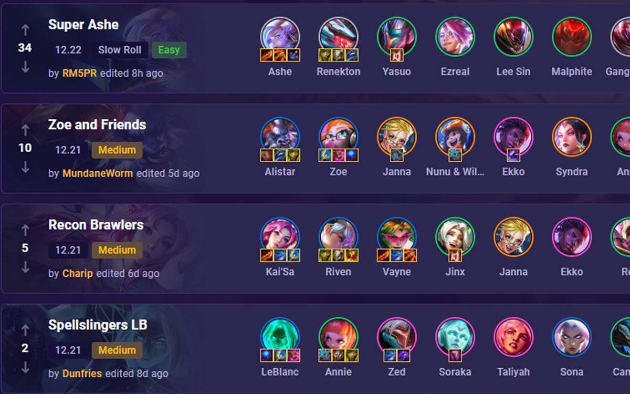
Task: Downvote the Spellslingers LB comp
Action: click(25, 367)
